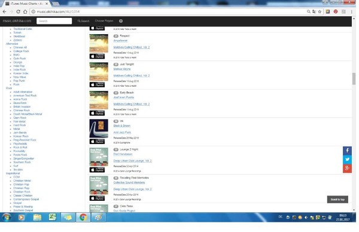The height and width of the screenshot is (232, 359).
Task: Open iTunes badge under Acid Jazz Funk cover
Action: (x=97, y=141)
